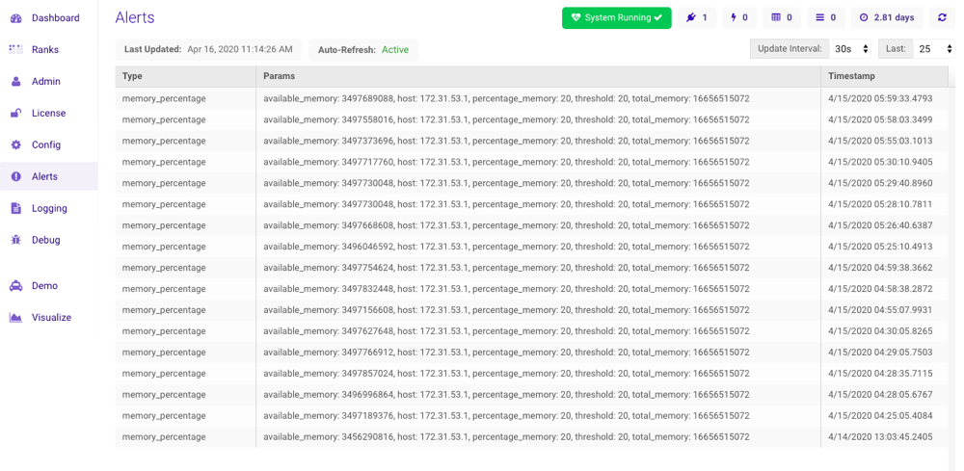Viewport: 964px width, 471px height.
Task: Sort by the Type column header
Action: click(x=186, y=76)
